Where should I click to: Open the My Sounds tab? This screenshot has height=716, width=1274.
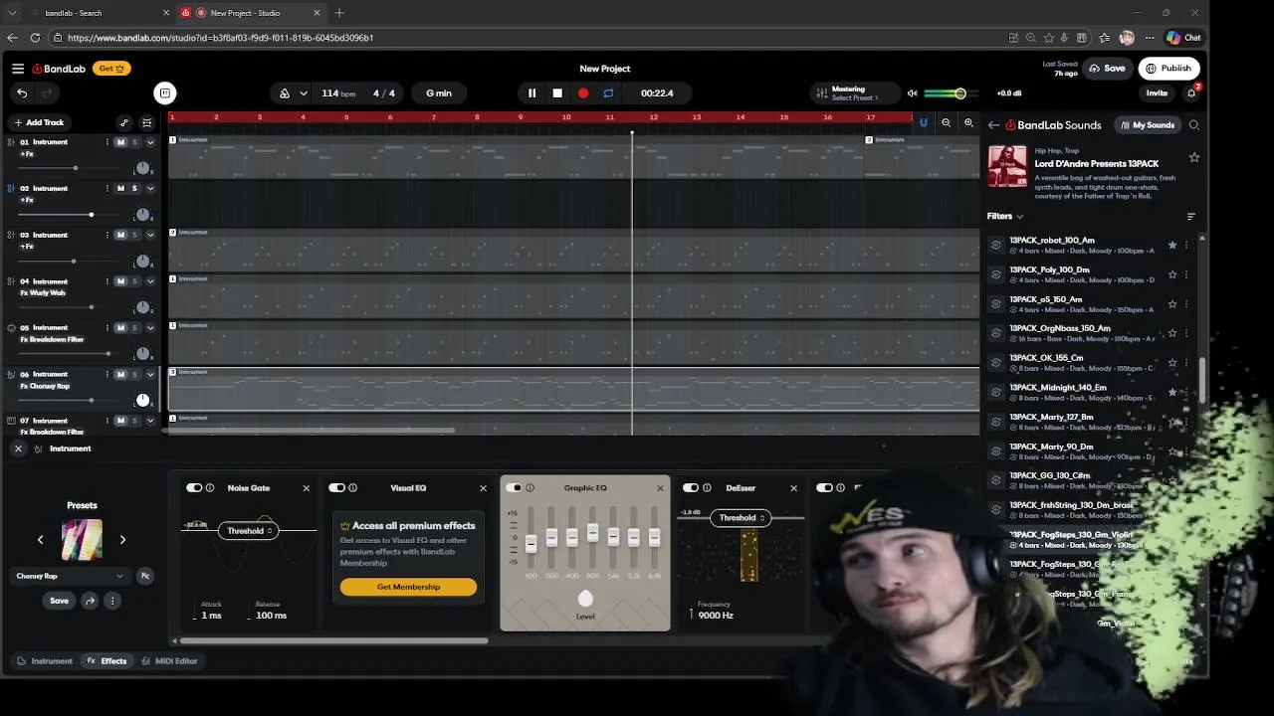[x=1147, y=125]
